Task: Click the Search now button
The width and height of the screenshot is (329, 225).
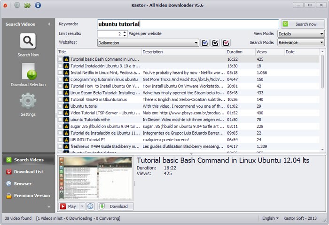Action: click(x=303, y=24)
